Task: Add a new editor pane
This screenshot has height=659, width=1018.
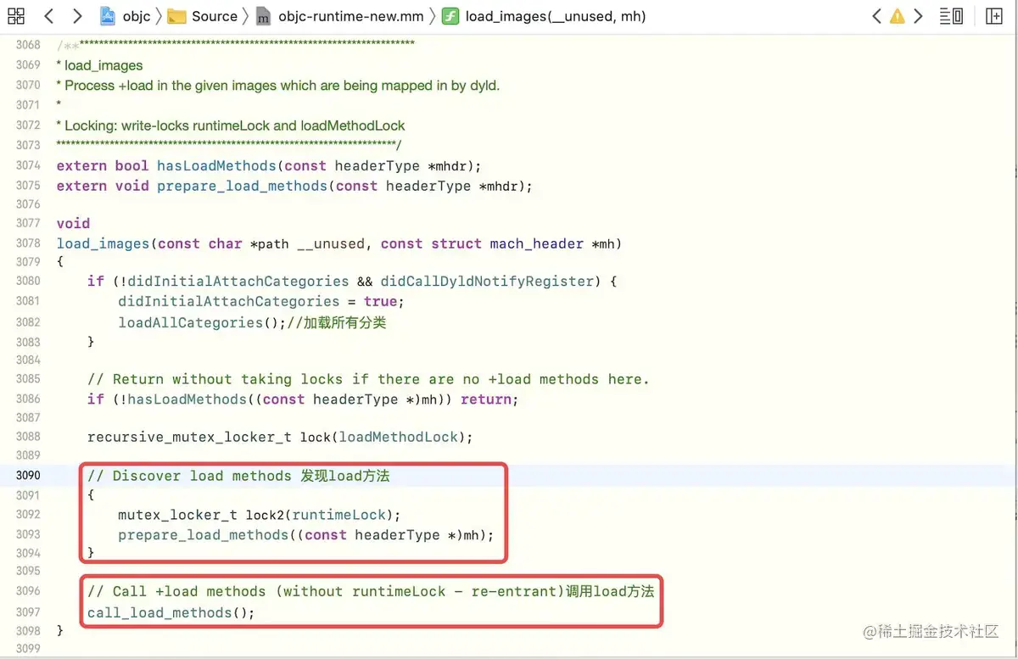Action: pos(994,15)
